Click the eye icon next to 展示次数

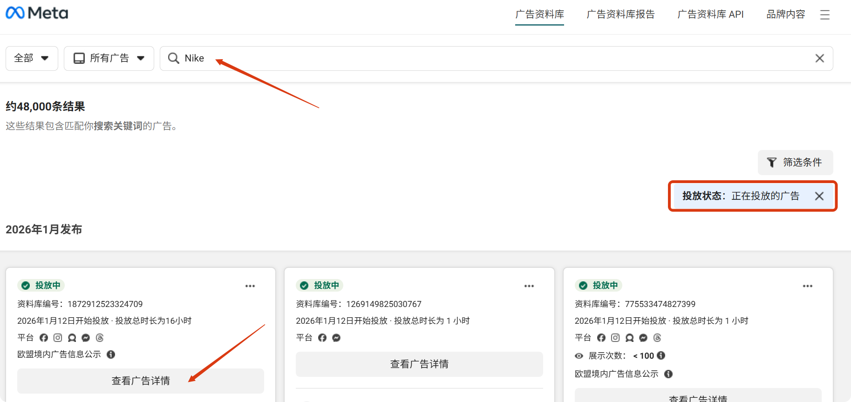pos(579,356)
